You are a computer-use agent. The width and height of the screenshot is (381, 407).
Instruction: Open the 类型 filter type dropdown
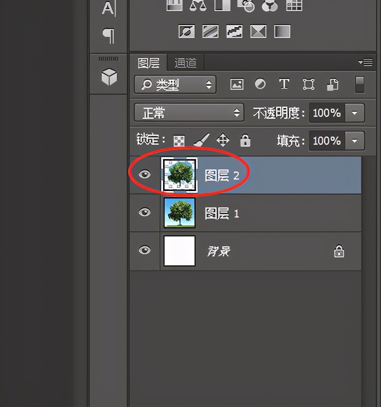pyautogui.click(x=175, y=85)
